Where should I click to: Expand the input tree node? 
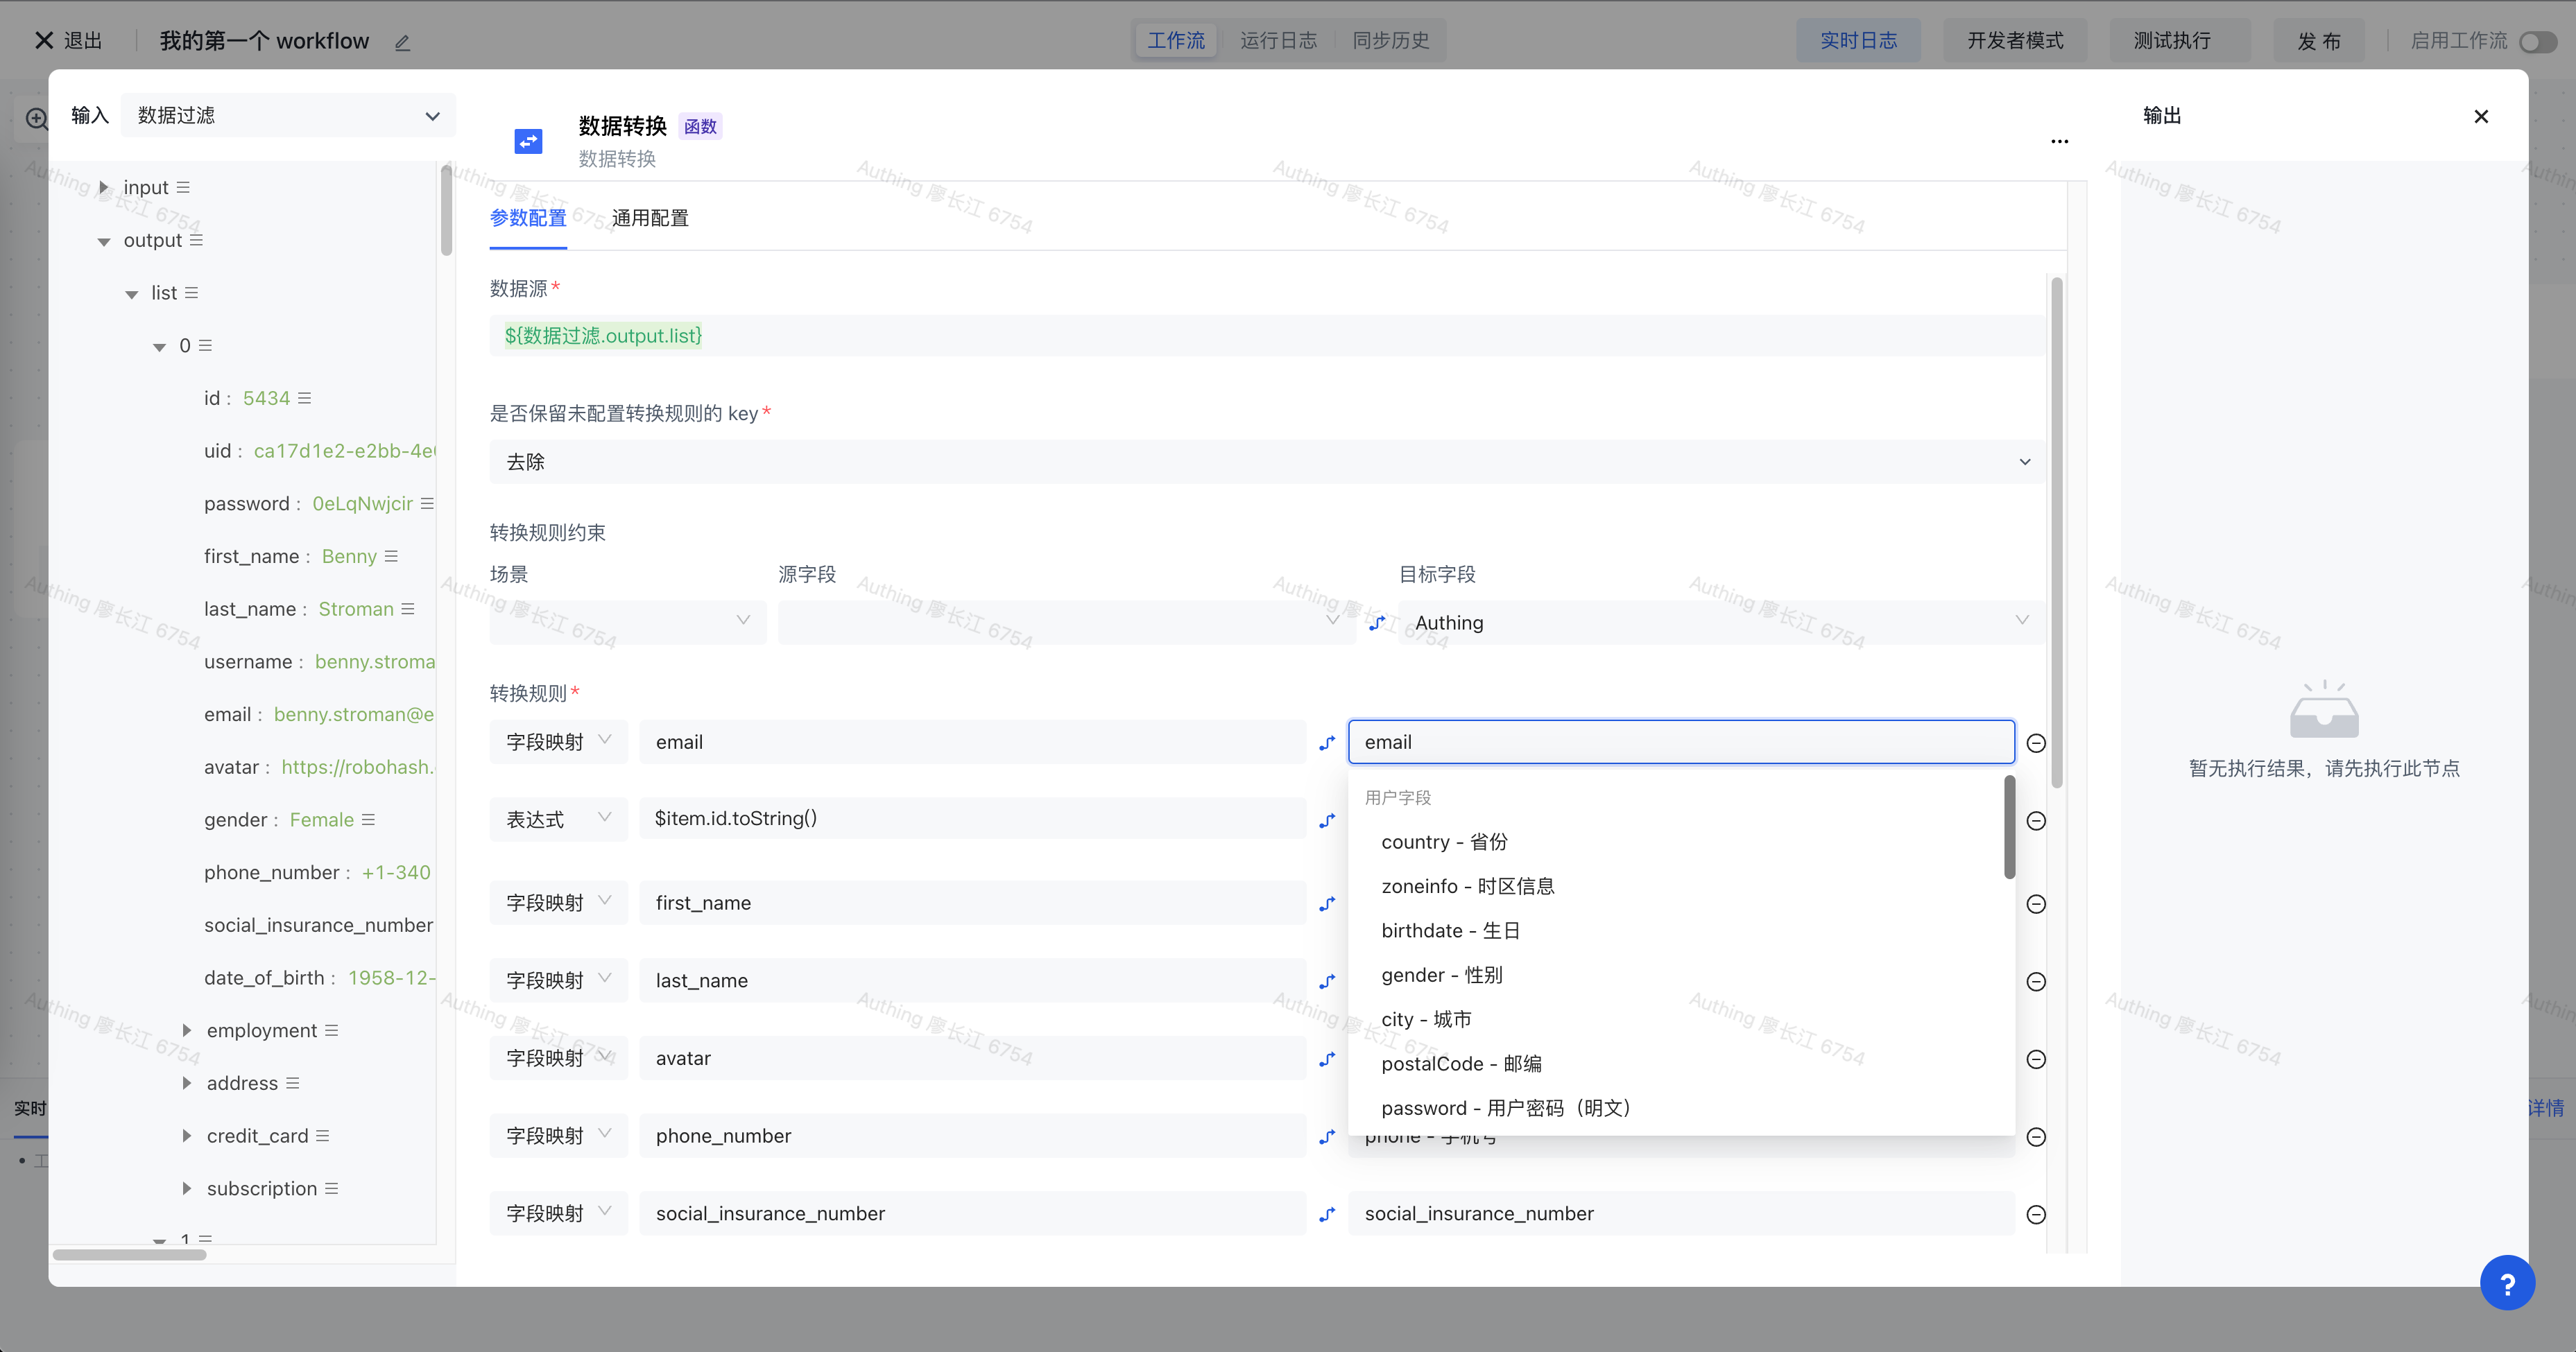pyautogui.click(x=103, y=188)
